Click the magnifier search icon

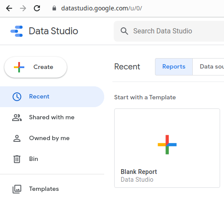124,31
